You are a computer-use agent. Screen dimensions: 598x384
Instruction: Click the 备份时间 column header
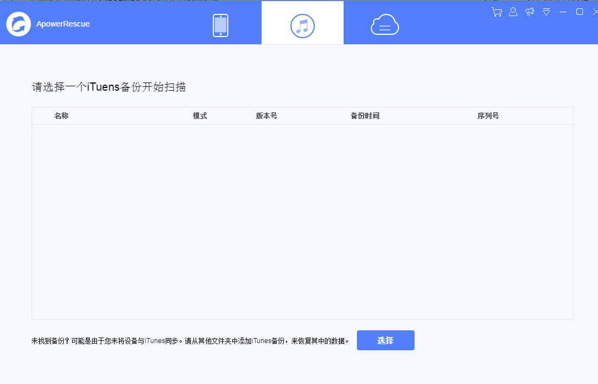tap(365, 116)
